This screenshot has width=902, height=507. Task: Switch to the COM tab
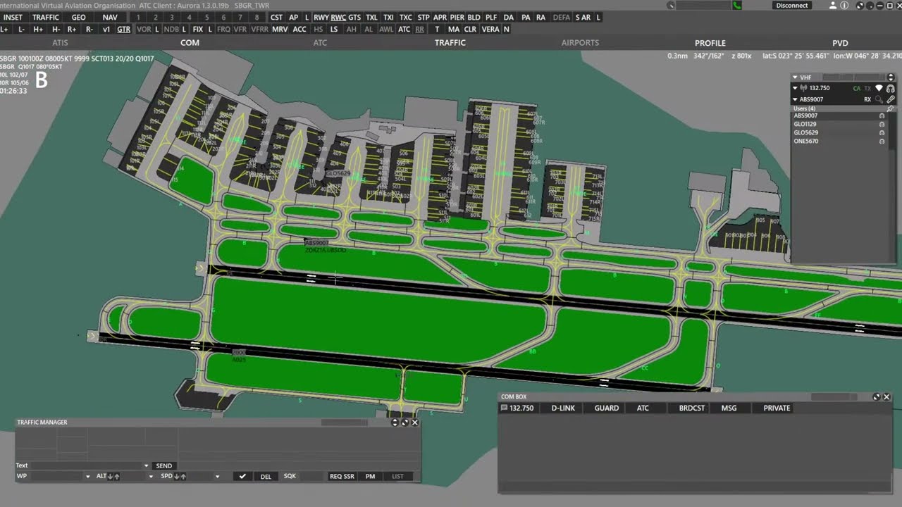pos(190,43)
